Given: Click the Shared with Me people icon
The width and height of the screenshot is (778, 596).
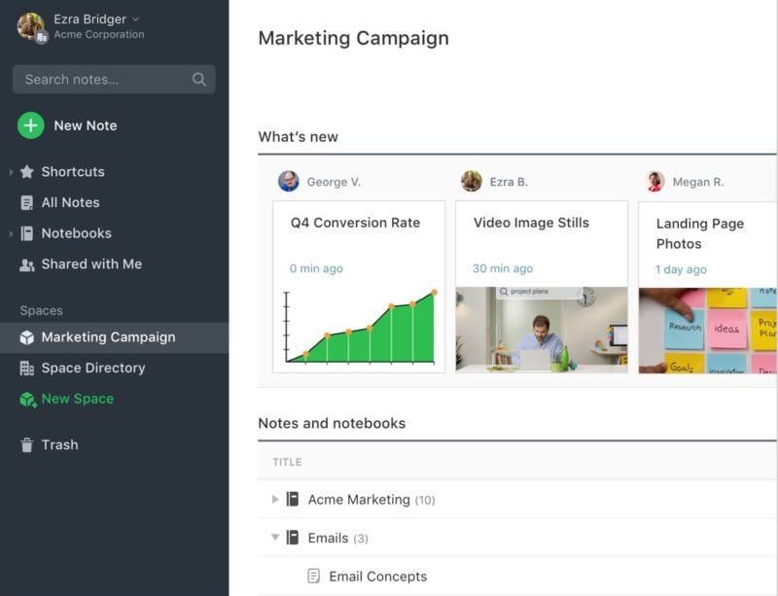Looking at the screenshot, I should tap(27, 264).
